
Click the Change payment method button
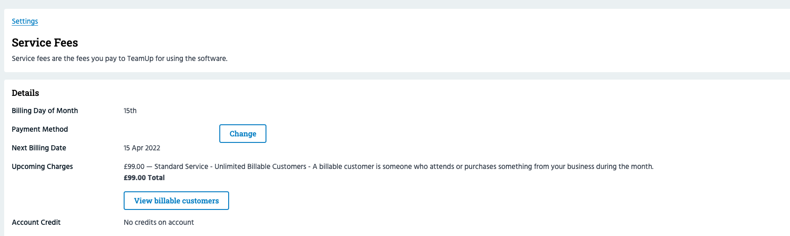(243, 134)
